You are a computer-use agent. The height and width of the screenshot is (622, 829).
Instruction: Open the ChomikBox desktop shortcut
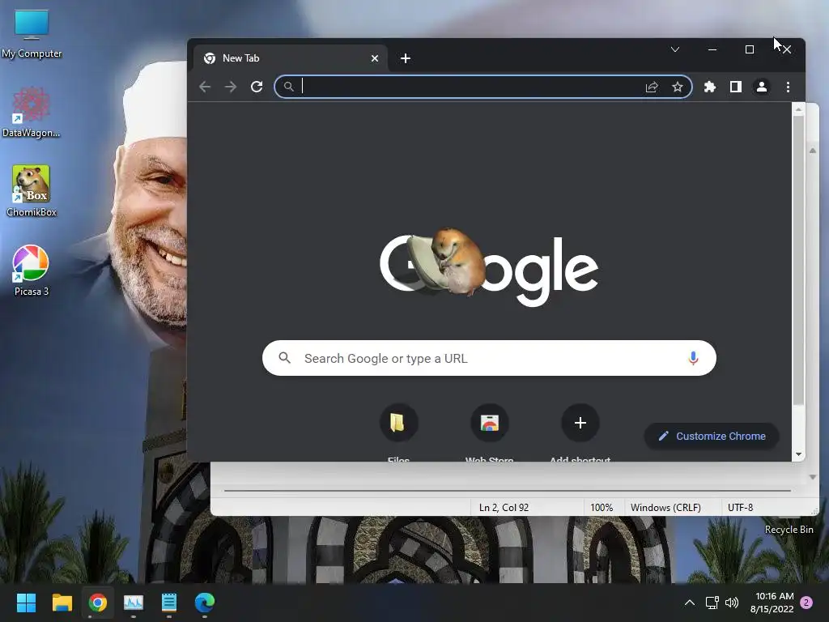[x=32, y=191]
